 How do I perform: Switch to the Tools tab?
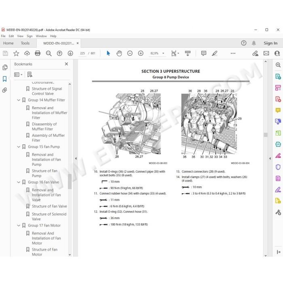click(25, 43)
